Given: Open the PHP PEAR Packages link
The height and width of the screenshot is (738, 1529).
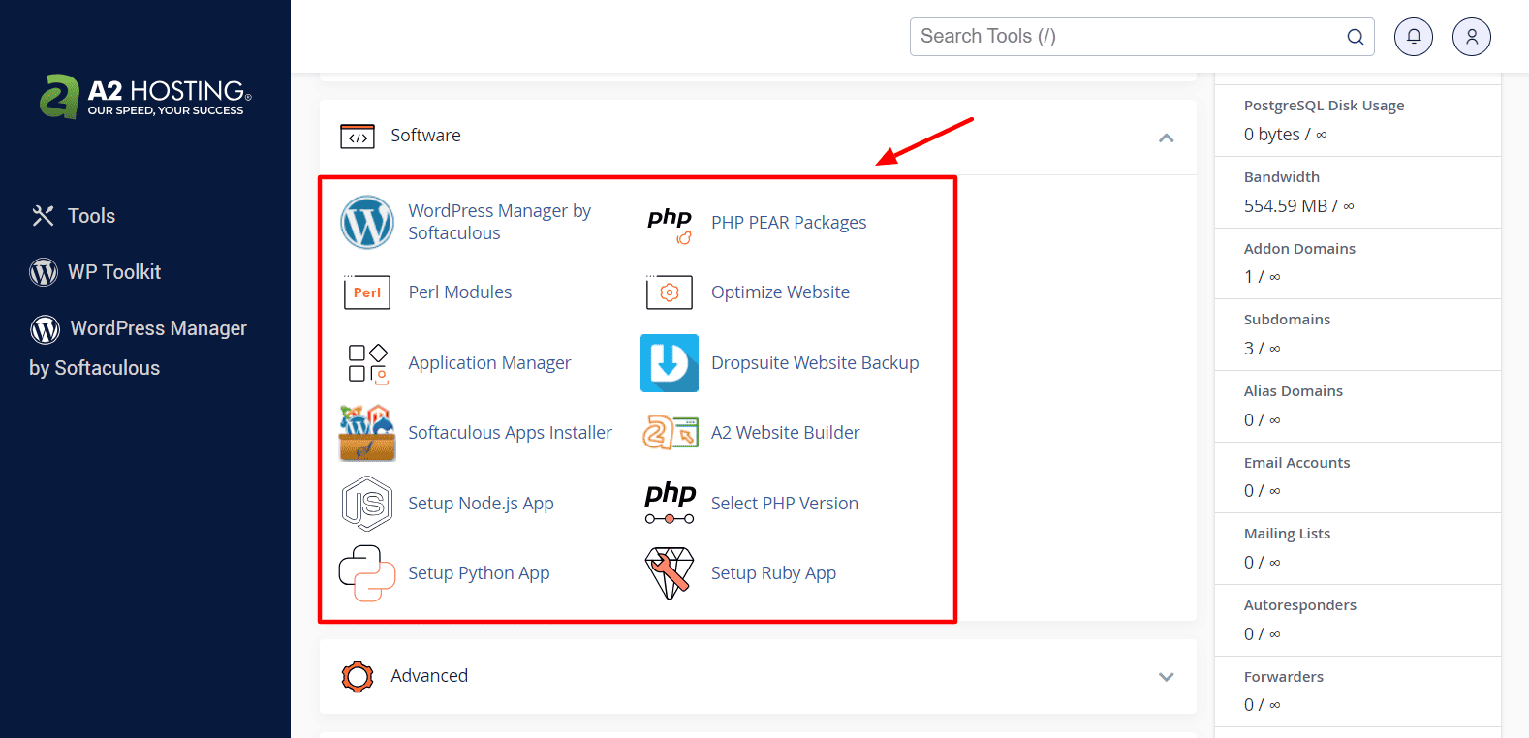Looking at the screenshot, I should [788, 223].
